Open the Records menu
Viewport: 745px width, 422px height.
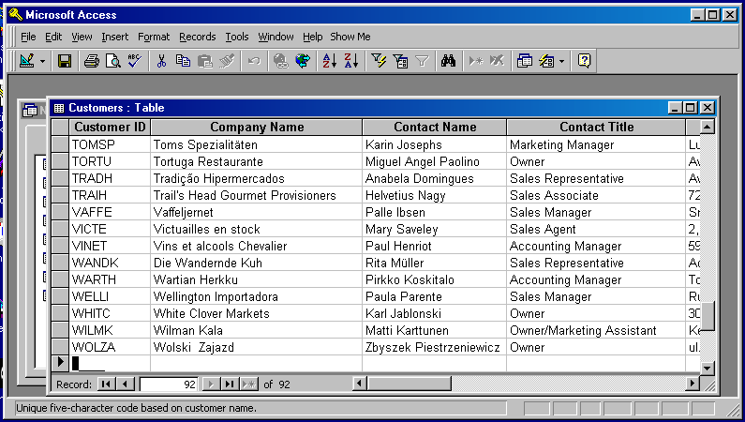(x=197, y=37)
